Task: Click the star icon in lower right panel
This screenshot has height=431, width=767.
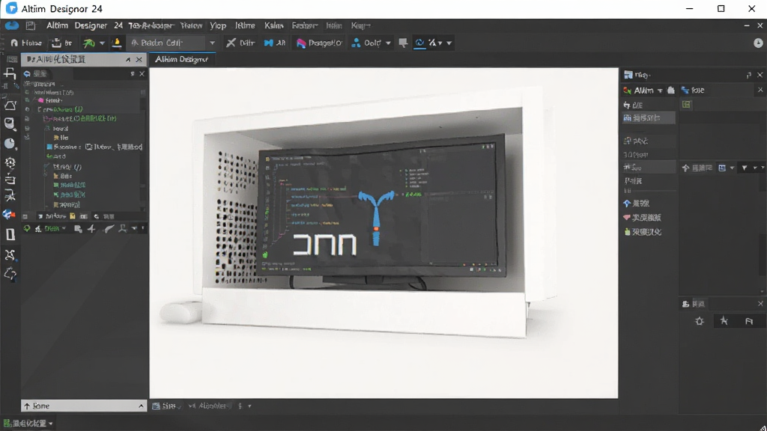Action: pos(724,320)
